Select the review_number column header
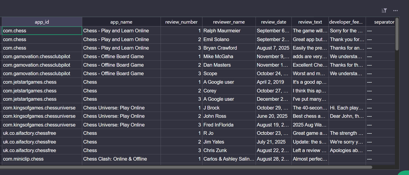 click(181, 22)
